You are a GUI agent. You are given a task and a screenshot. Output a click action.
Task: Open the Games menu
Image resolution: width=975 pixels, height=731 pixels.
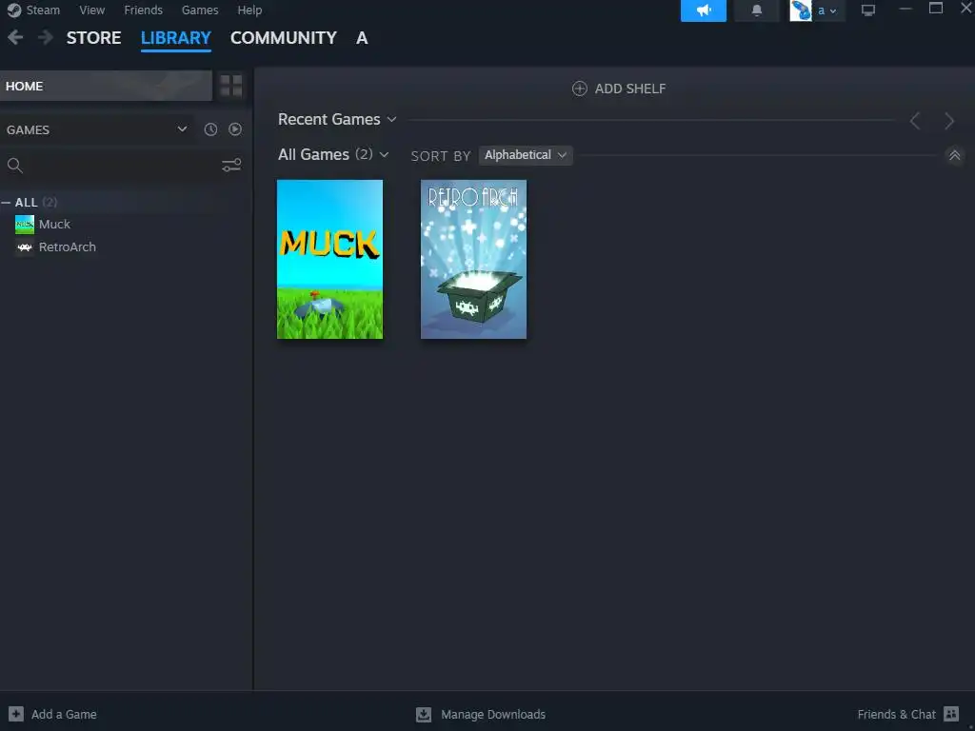point(200,10)
